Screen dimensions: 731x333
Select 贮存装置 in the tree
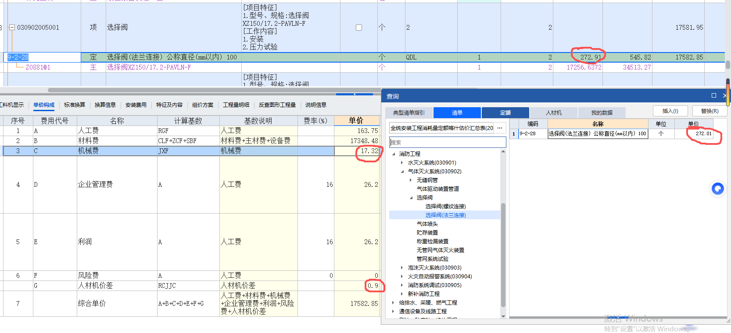coord(427,233)
